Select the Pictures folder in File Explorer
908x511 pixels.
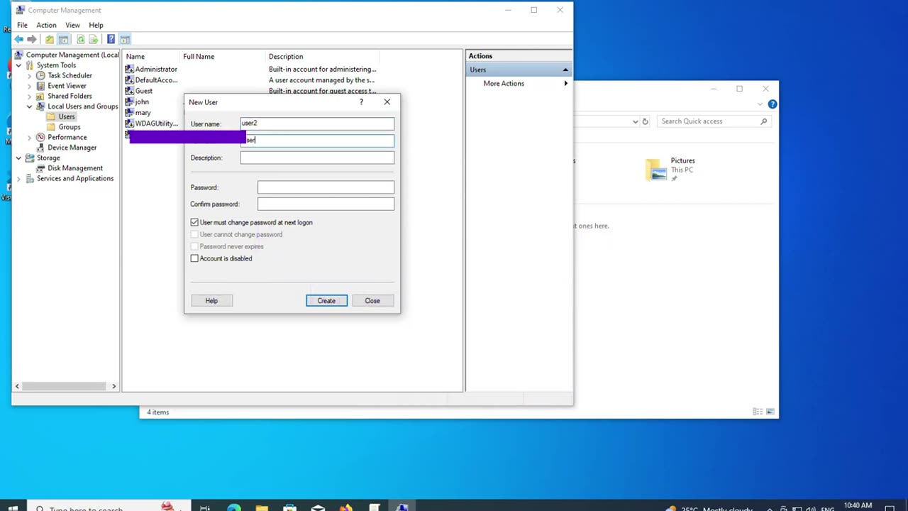[x=672, y=170]
